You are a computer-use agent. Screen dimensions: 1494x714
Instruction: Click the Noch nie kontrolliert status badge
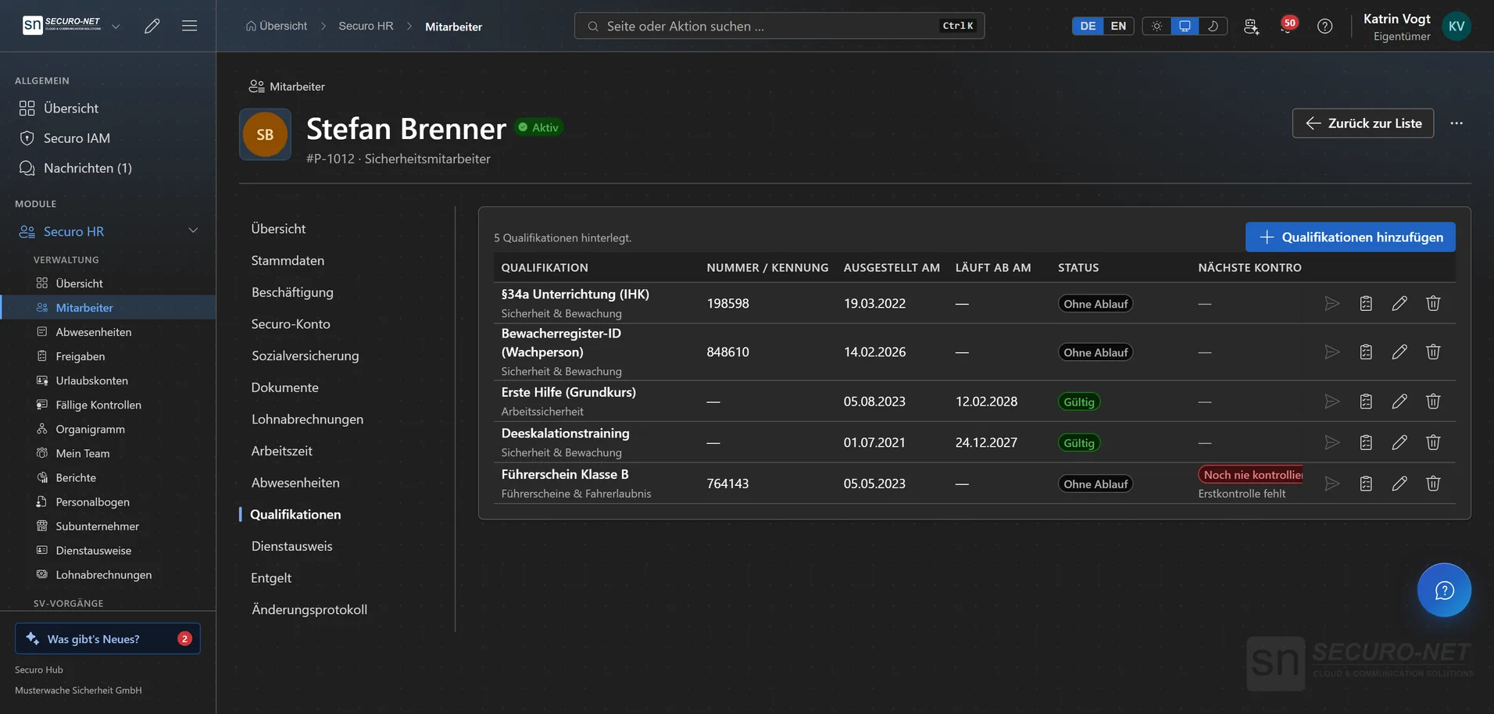point(1250,474)
